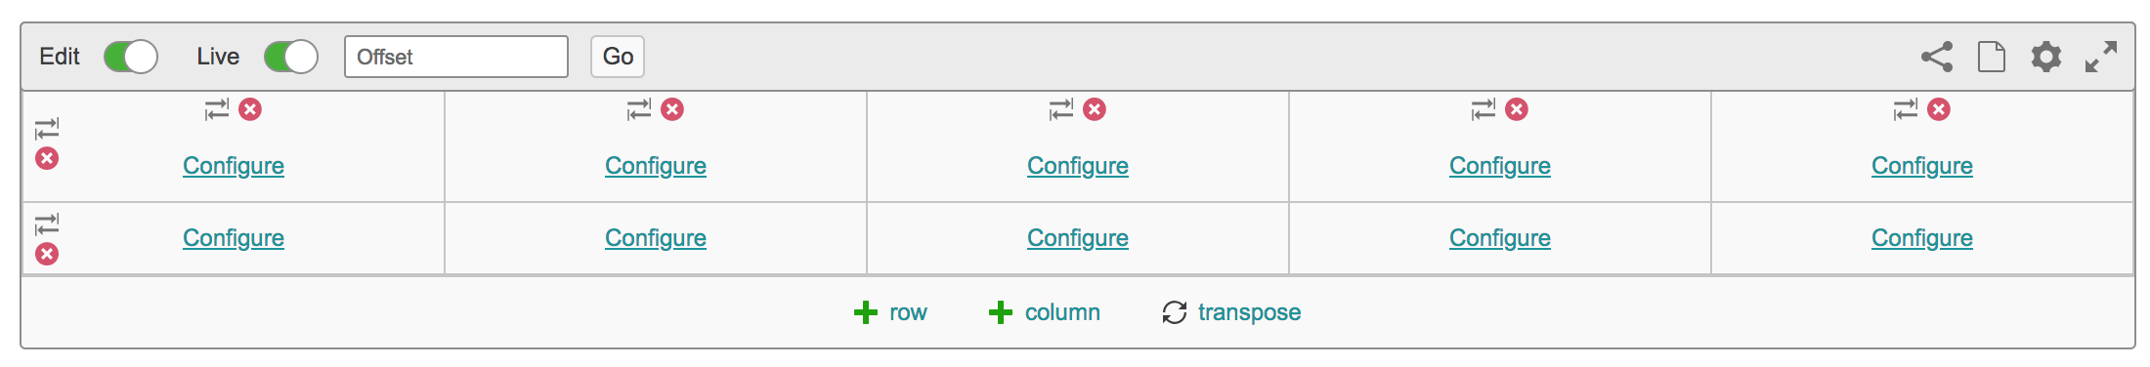
Task: Expand dashboard to fullscreen
Action: click(x=2101, y=57)
